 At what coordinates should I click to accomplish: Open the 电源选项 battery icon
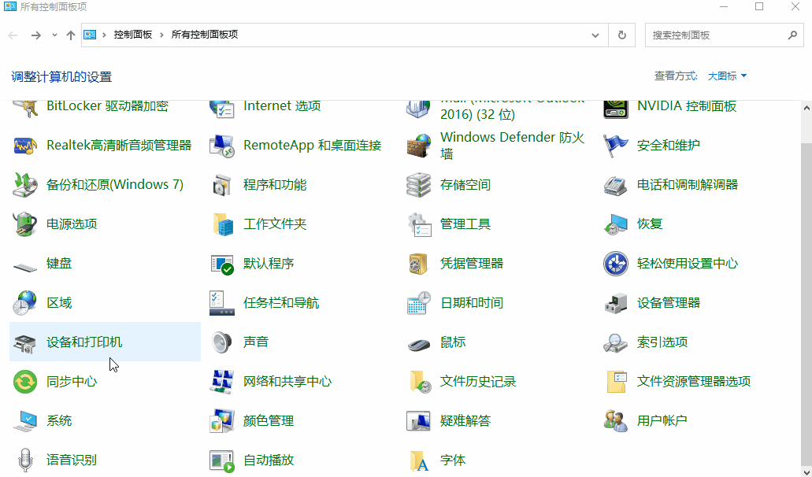(25, 224)
